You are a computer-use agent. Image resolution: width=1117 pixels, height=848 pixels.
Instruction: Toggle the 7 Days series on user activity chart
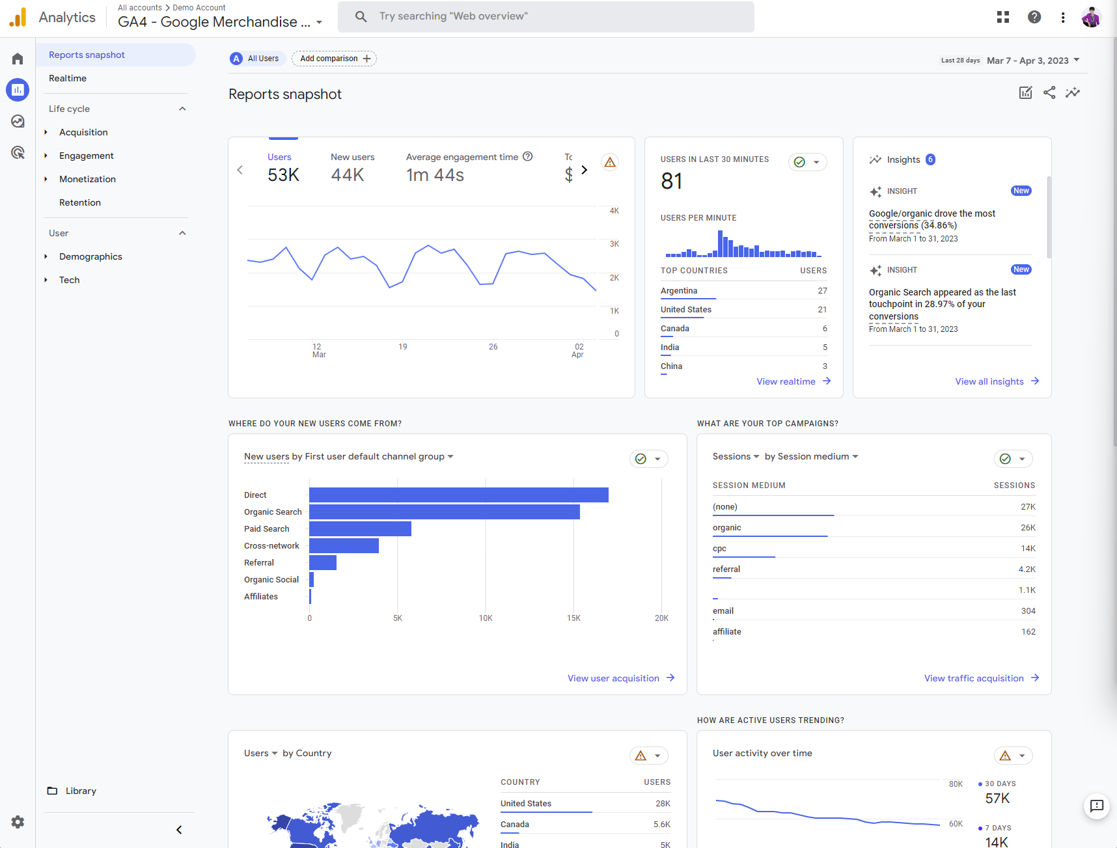pos(995,828)
